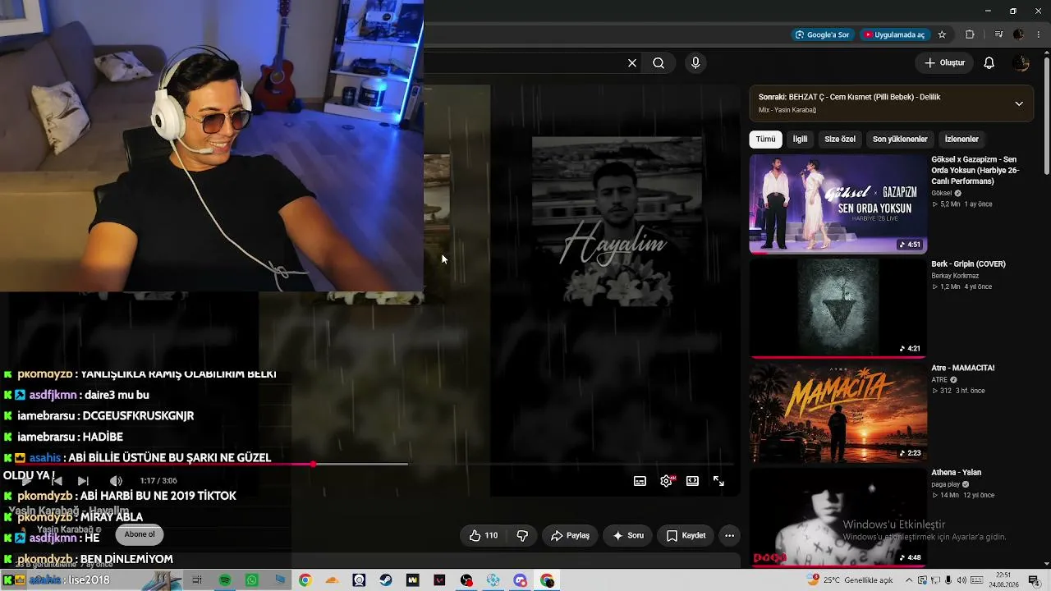
Task: Select the İlgili filter chip
Action: [800, 140]
